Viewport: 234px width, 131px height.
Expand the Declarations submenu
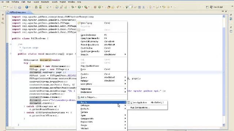102,92
